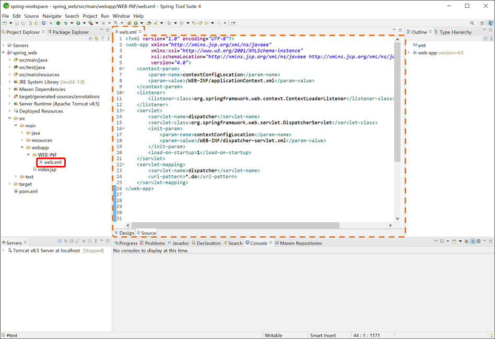
Task: Close the web.xml editor tab
Action: click(x=140, y=31)
